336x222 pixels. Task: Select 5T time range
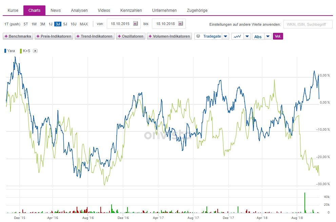pos(26,24)
